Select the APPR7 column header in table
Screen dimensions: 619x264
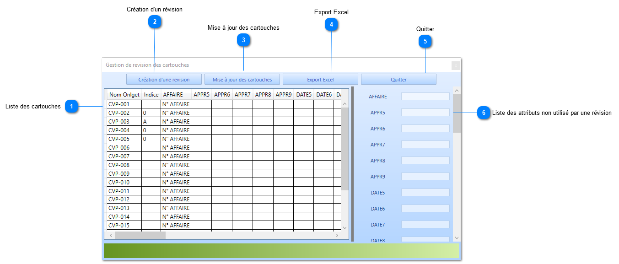tap(242, 95)
